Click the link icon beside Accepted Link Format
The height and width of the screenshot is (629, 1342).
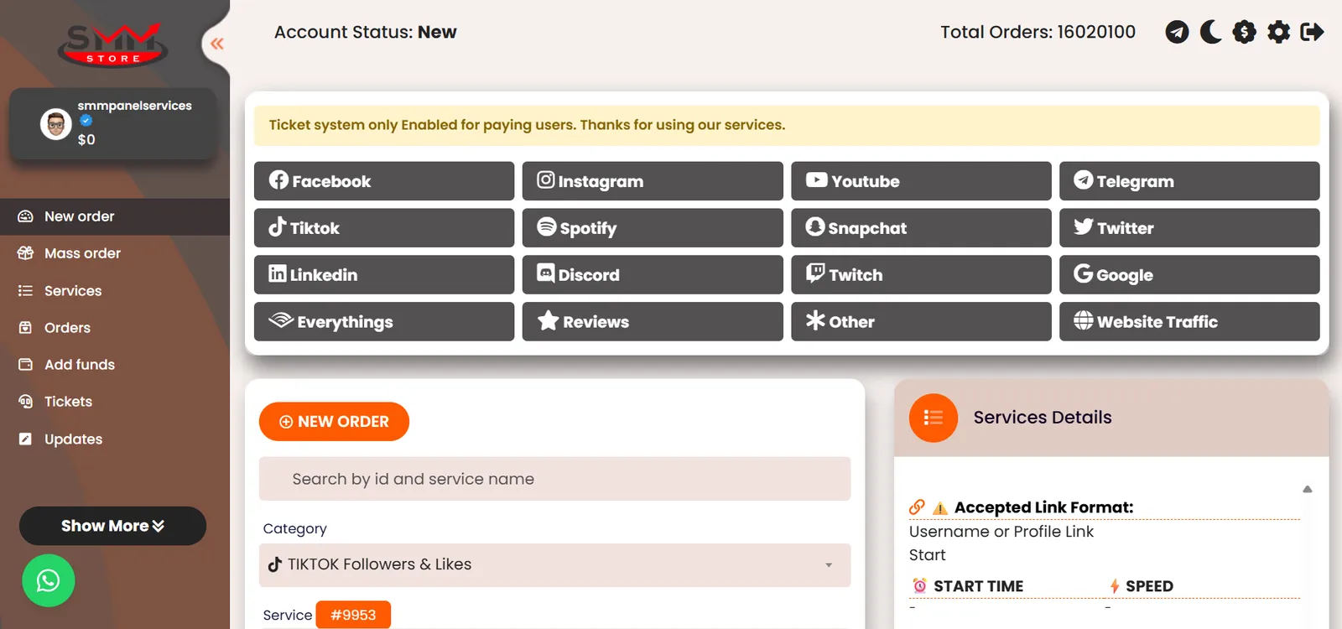917,507
